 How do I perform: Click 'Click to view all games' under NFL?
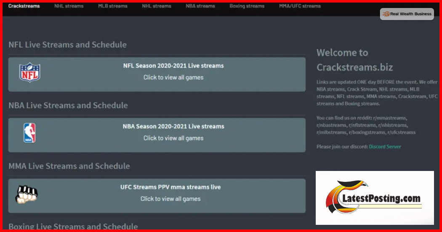pos(173,77)
